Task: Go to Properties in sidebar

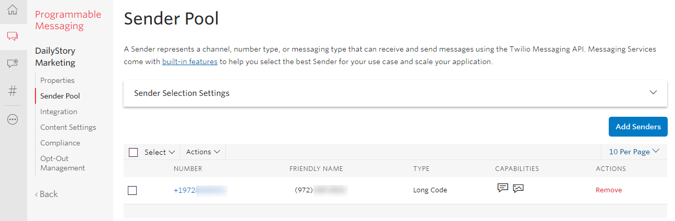Action: (57, 80)
